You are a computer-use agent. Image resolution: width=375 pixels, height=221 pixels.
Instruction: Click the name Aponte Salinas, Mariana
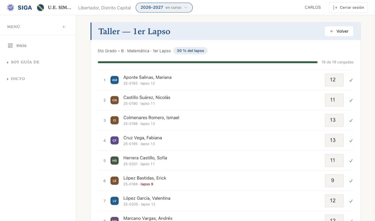pyautogui.click(x=147, y=77)
